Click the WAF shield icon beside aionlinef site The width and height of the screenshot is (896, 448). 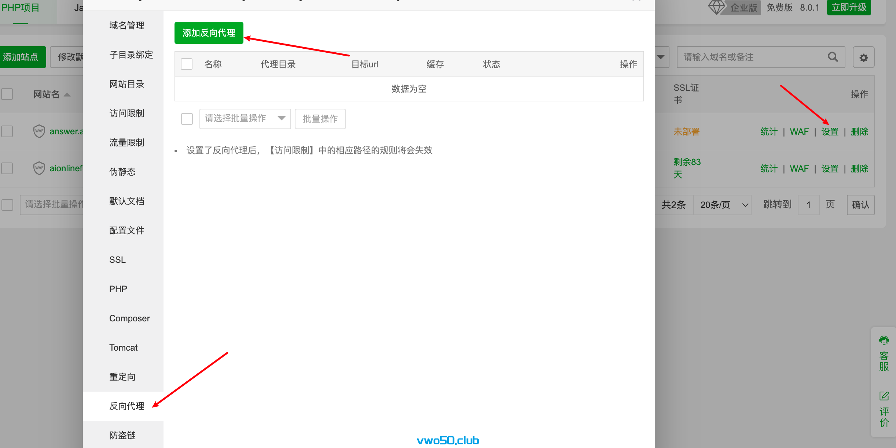point(39,168)
